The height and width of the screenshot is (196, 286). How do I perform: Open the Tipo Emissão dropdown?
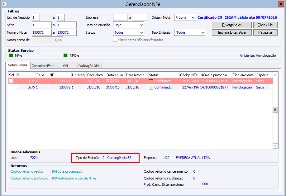(190, 32)
